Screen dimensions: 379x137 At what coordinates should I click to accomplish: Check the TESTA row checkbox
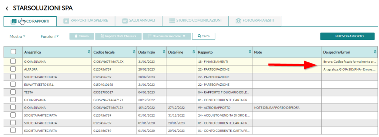(x=13, y=92)
